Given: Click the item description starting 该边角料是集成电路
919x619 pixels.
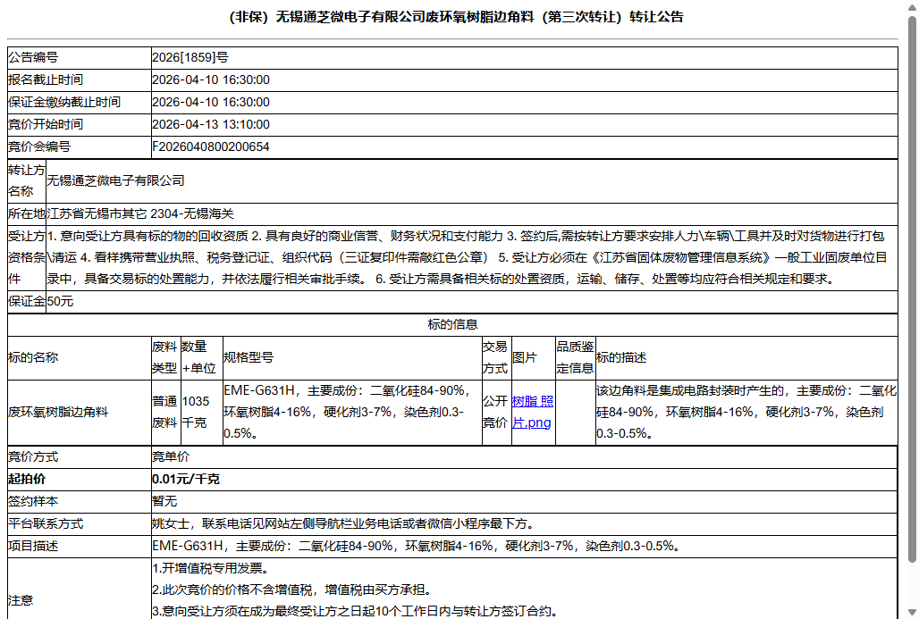Looking at the screenshot, I should 746,413.
